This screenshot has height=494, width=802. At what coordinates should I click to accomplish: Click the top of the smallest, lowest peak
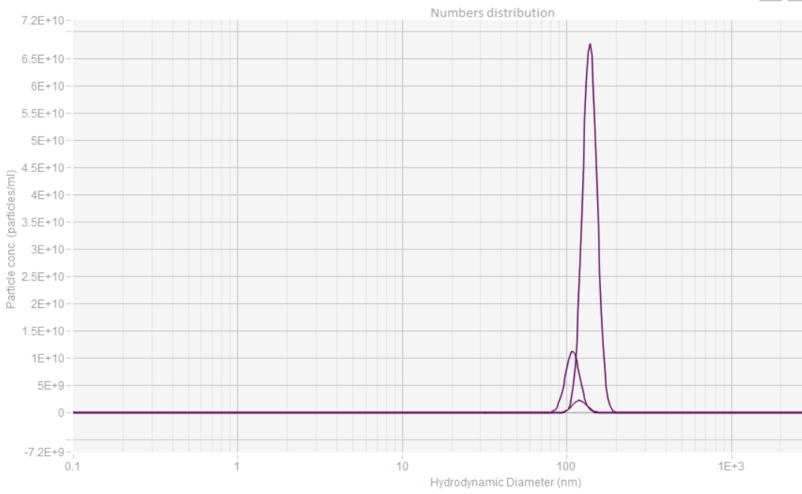click(579, 400)
